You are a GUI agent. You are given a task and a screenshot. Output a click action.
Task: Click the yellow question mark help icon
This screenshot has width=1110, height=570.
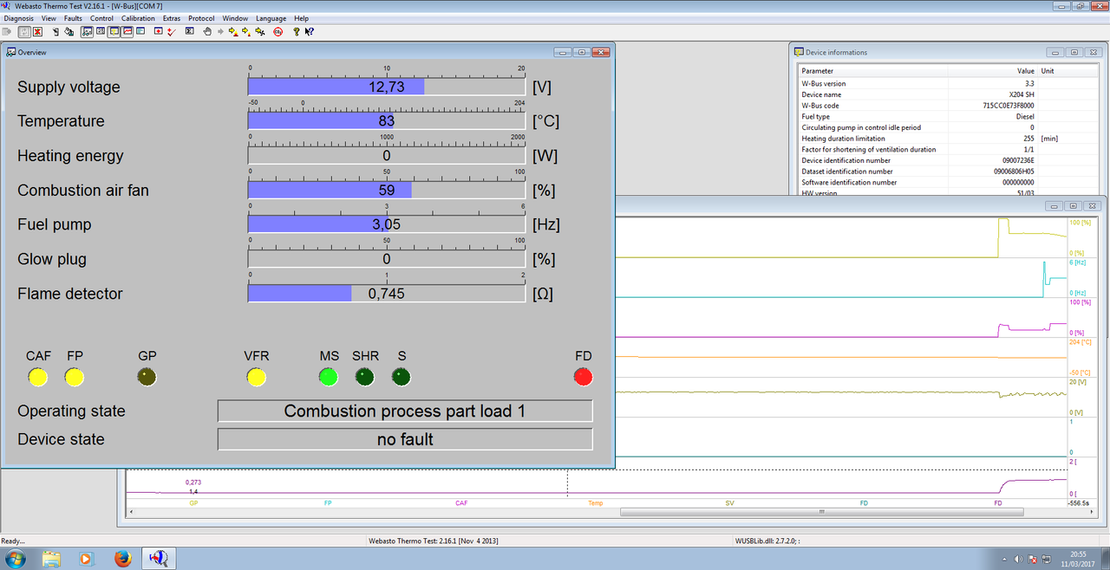coord(297,31)
